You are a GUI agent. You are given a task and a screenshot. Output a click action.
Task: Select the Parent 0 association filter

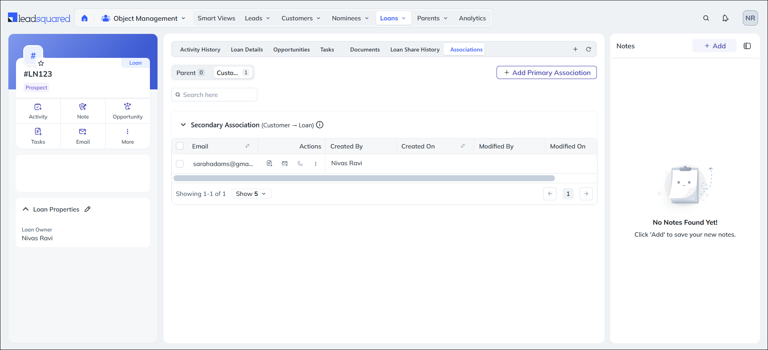(x=191, y=73)
